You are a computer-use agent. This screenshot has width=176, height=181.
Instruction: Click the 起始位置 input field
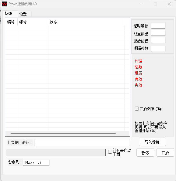click(158, 40)
